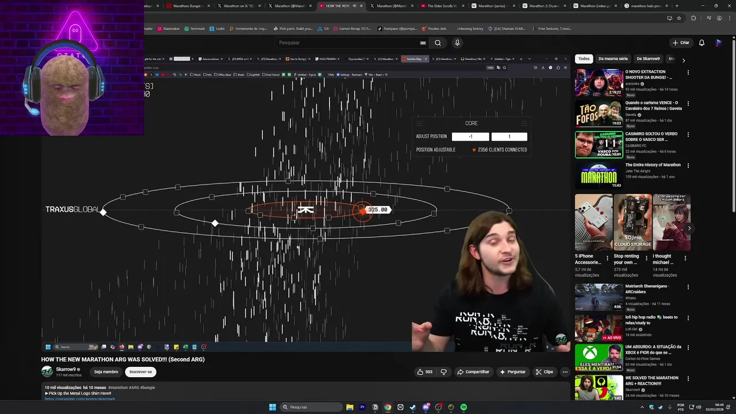Open options for lofi hip hop radio
Viewport: 736px width, 414px height.
point(688,318)
